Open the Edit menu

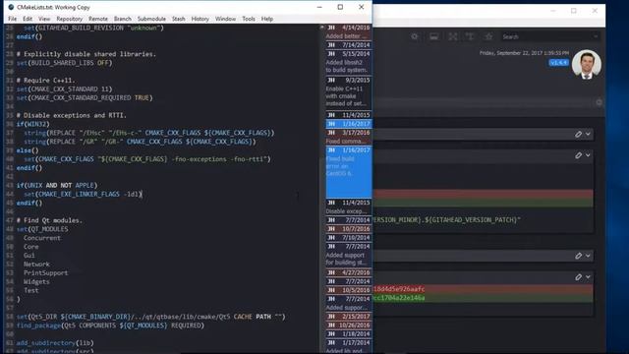click(x=28, y=19)
